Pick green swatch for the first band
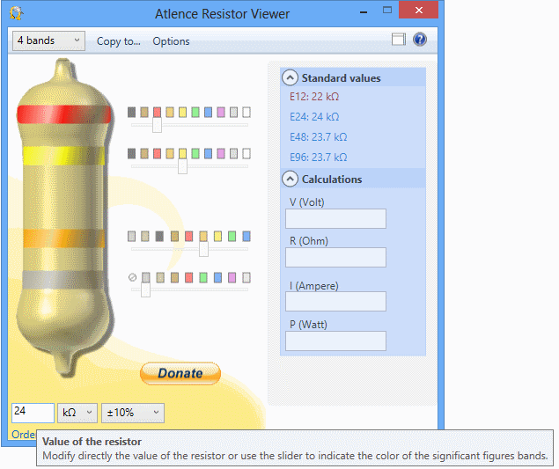 (x=195, y=113)
